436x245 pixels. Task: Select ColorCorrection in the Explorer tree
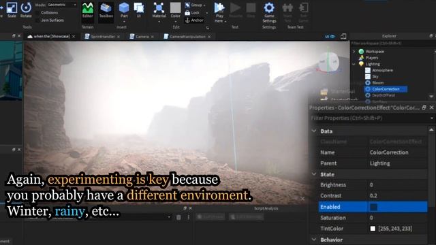386,89
